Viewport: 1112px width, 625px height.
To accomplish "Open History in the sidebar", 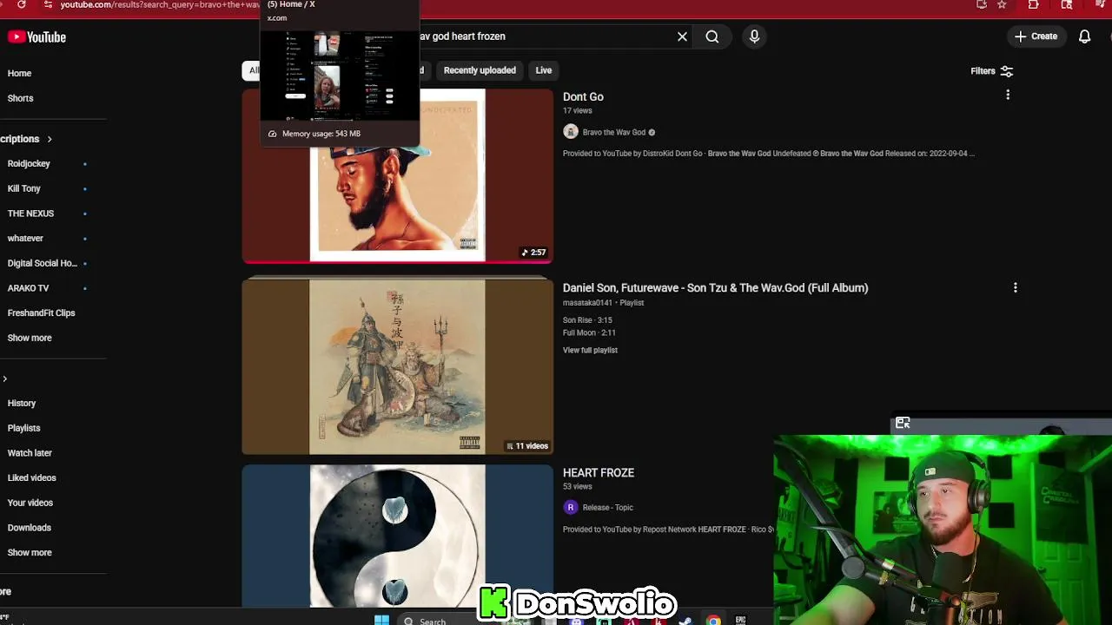I will tap(22, 403).
